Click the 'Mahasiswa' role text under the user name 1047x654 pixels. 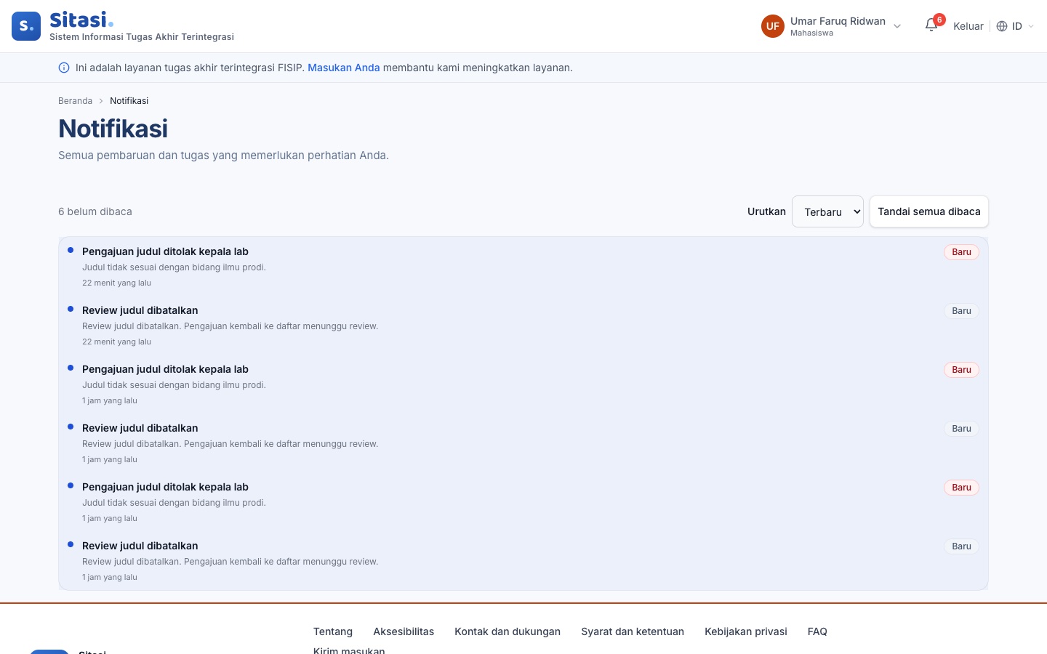click(x=811, y=33)
